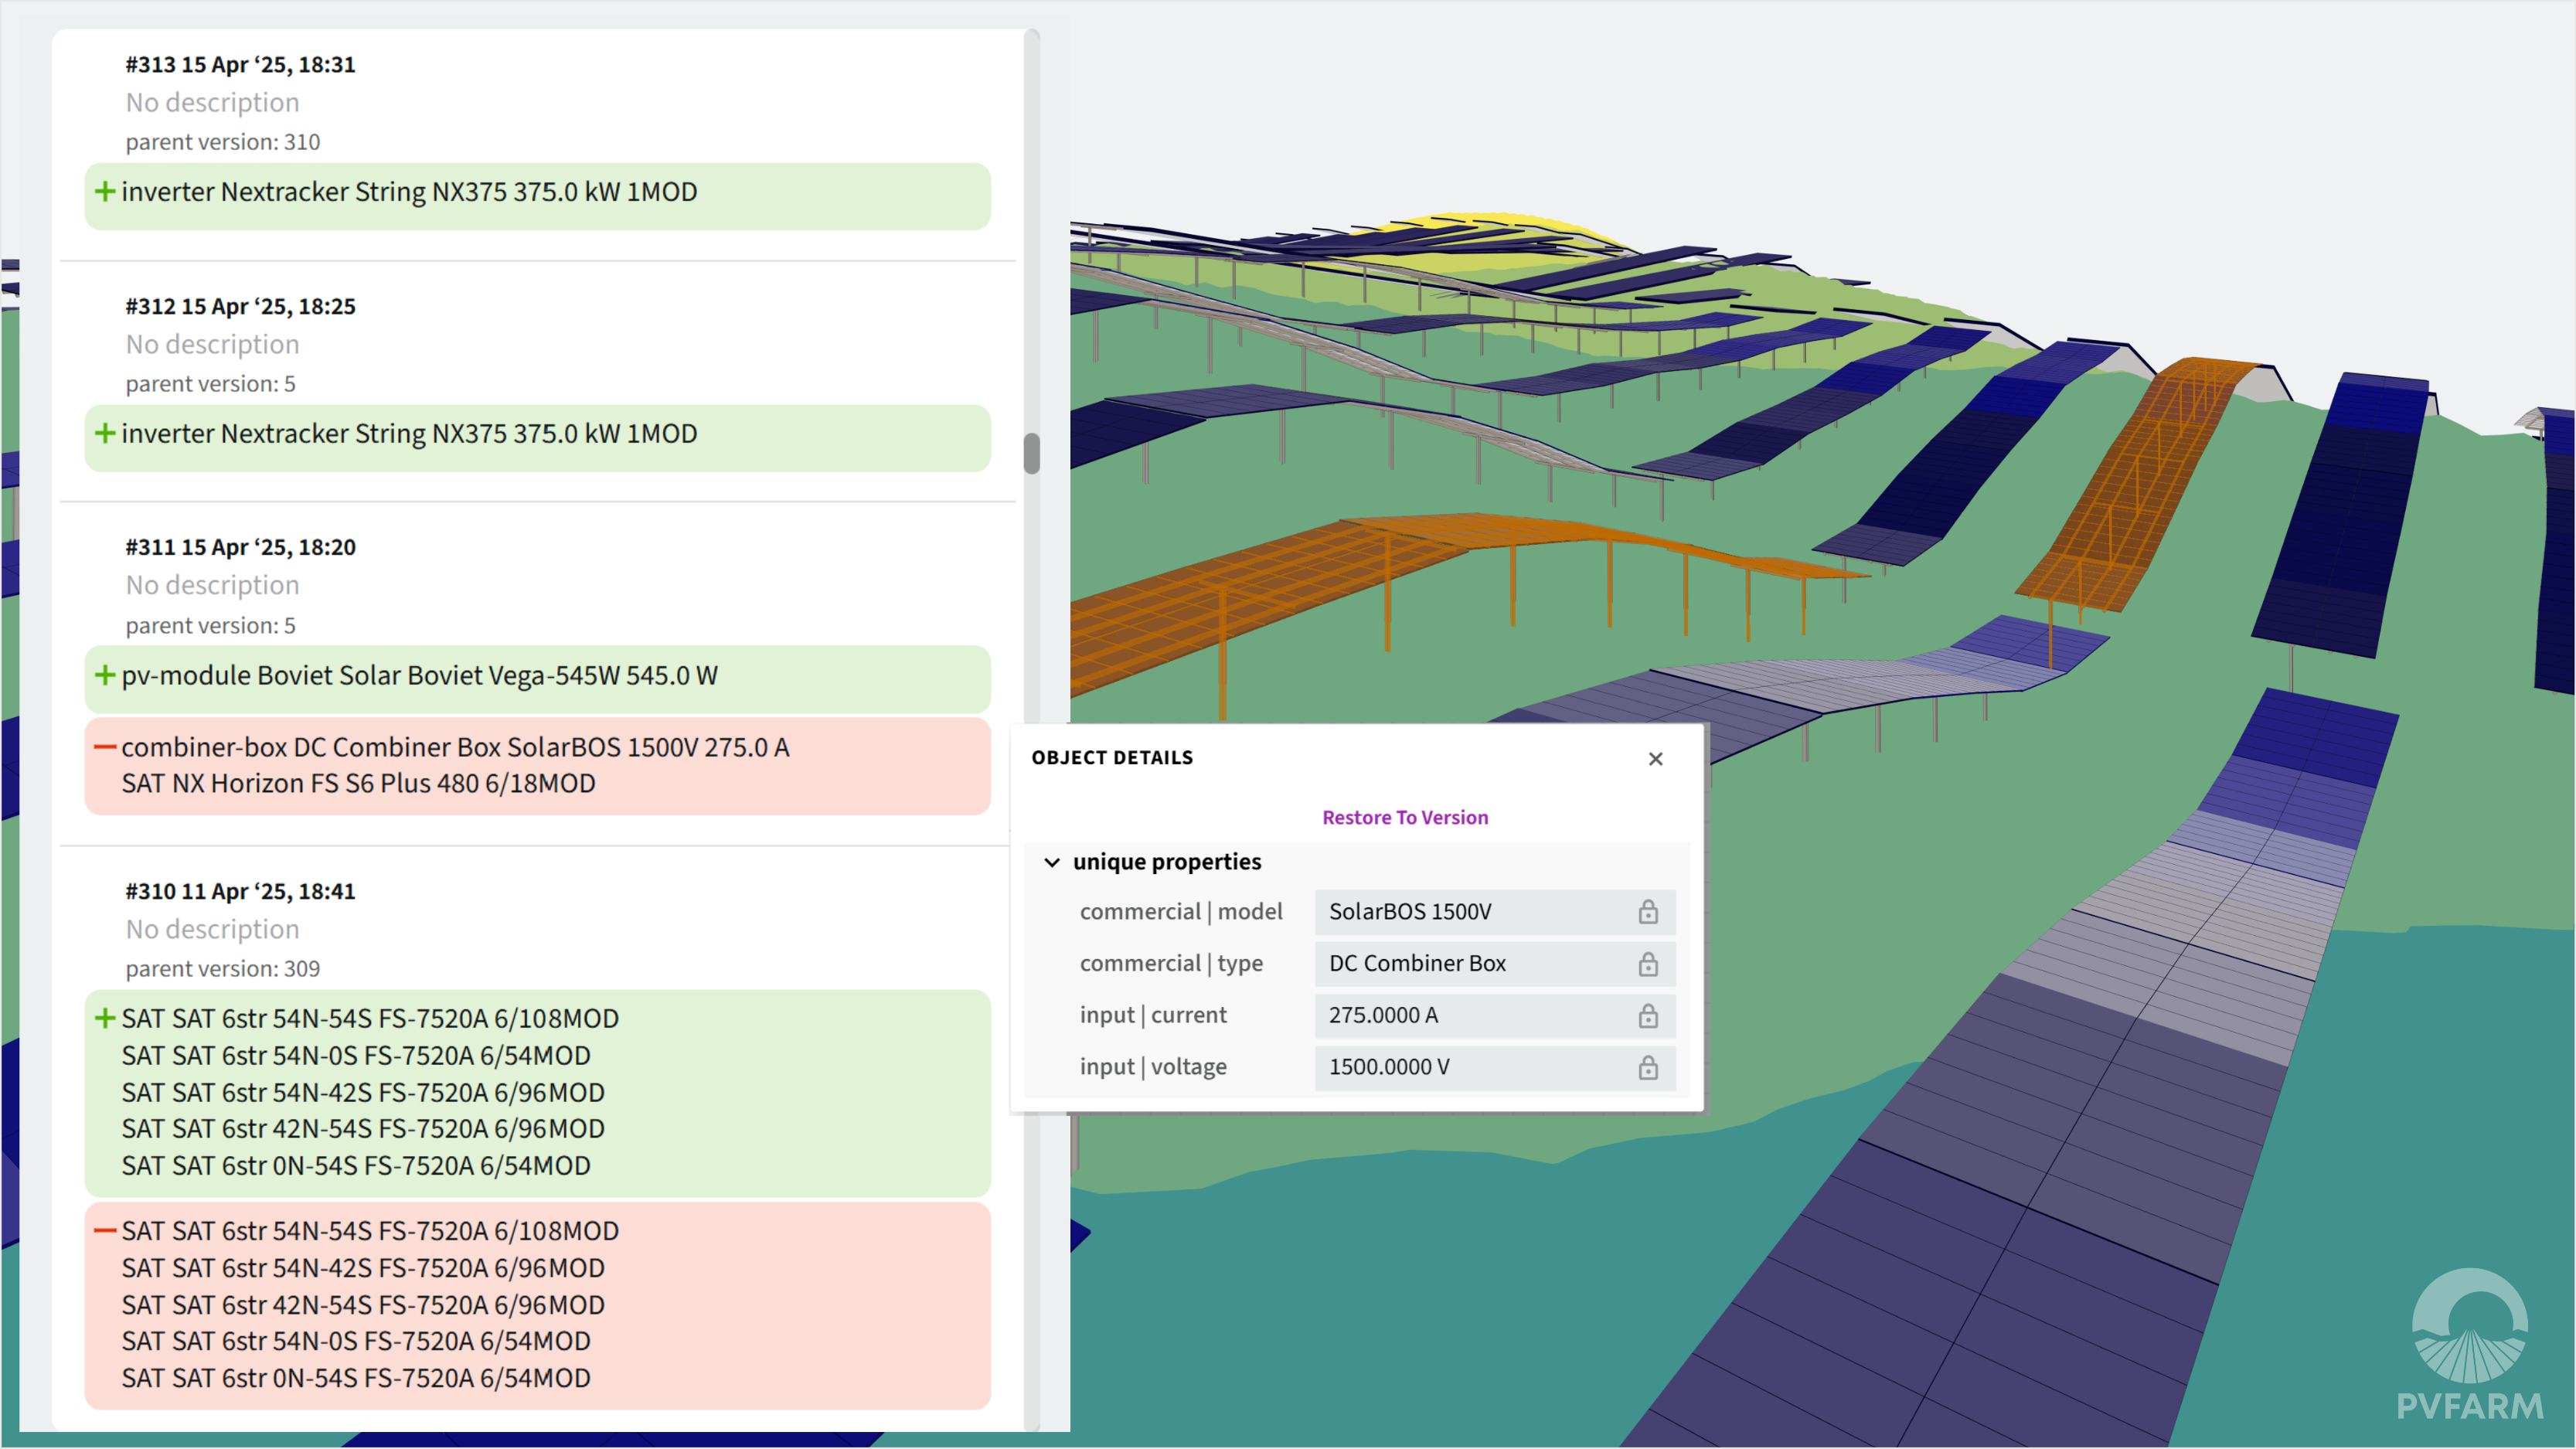Collapse the unique properties section
This screenshot has height=1449, width=2576.
click(1052, 862)
